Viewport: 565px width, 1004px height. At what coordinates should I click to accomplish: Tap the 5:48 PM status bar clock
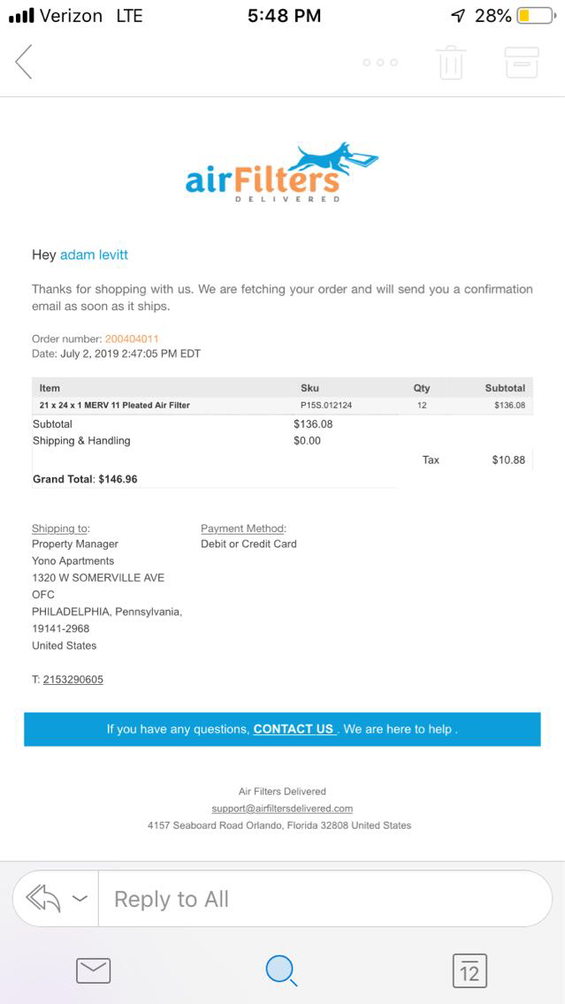(284, 16)
